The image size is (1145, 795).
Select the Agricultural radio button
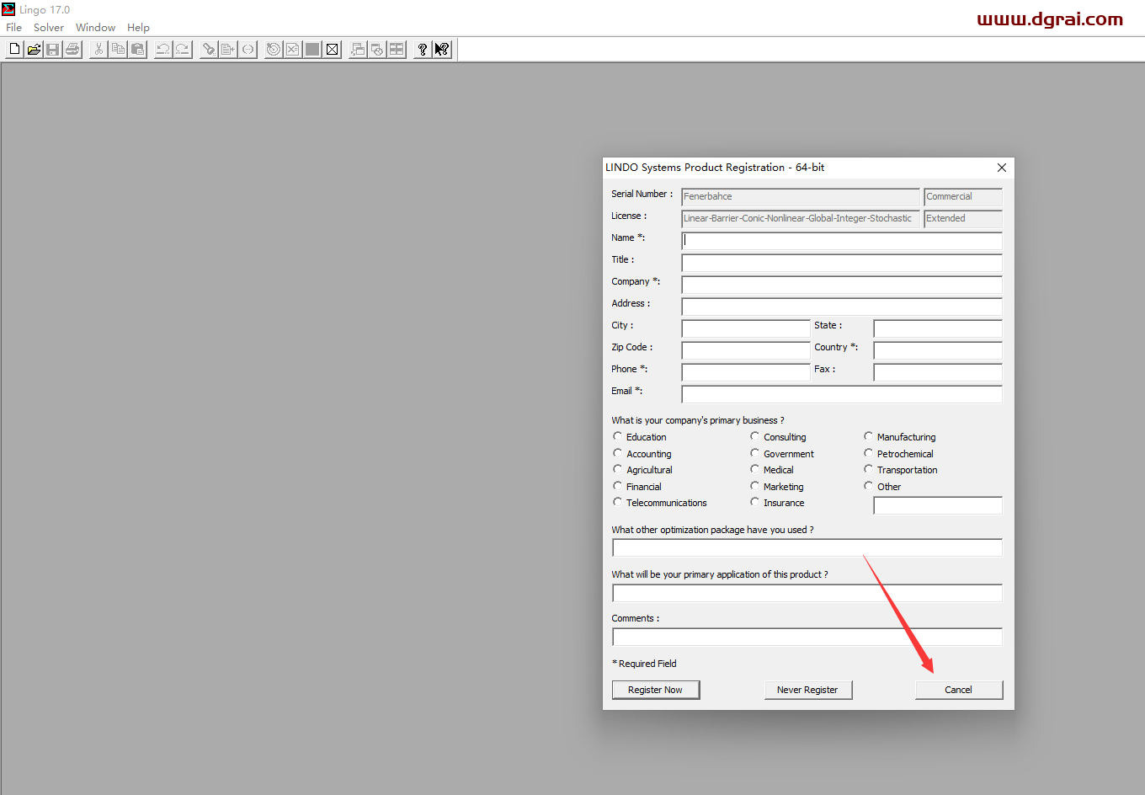[618, 469]
